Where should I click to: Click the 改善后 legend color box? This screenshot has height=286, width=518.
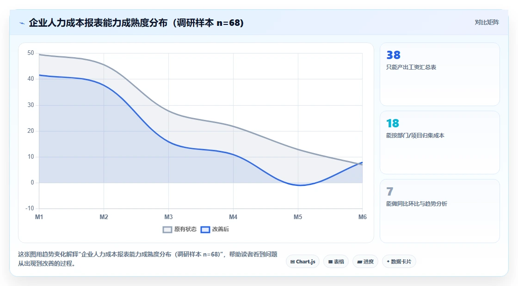[205, 229]
